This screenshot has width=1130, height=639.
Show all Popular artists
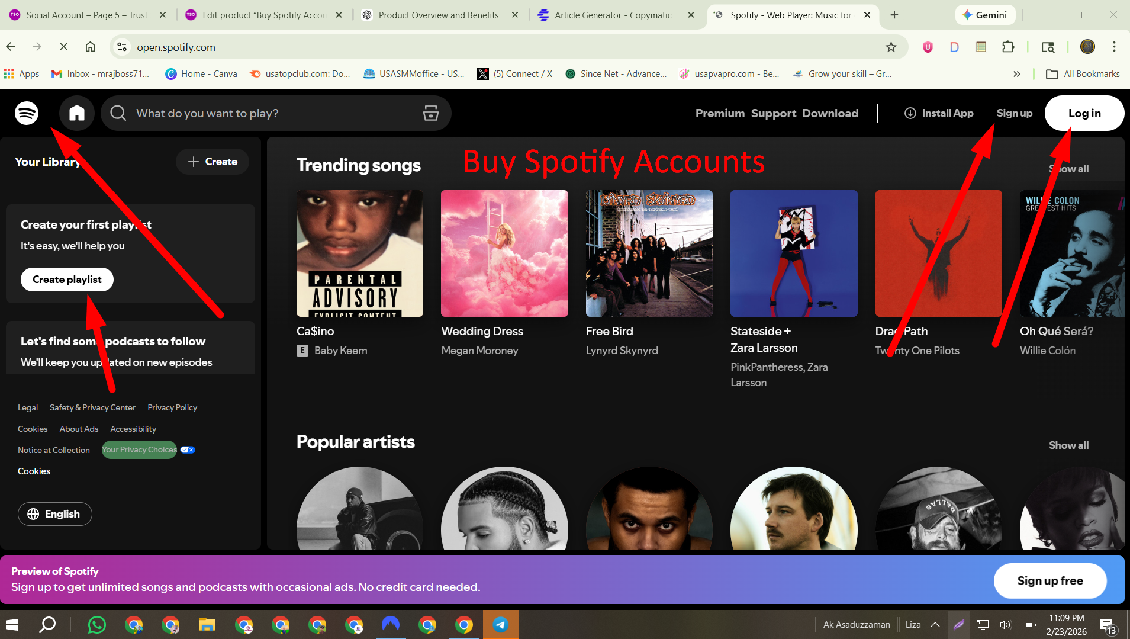coord(1068,445)
